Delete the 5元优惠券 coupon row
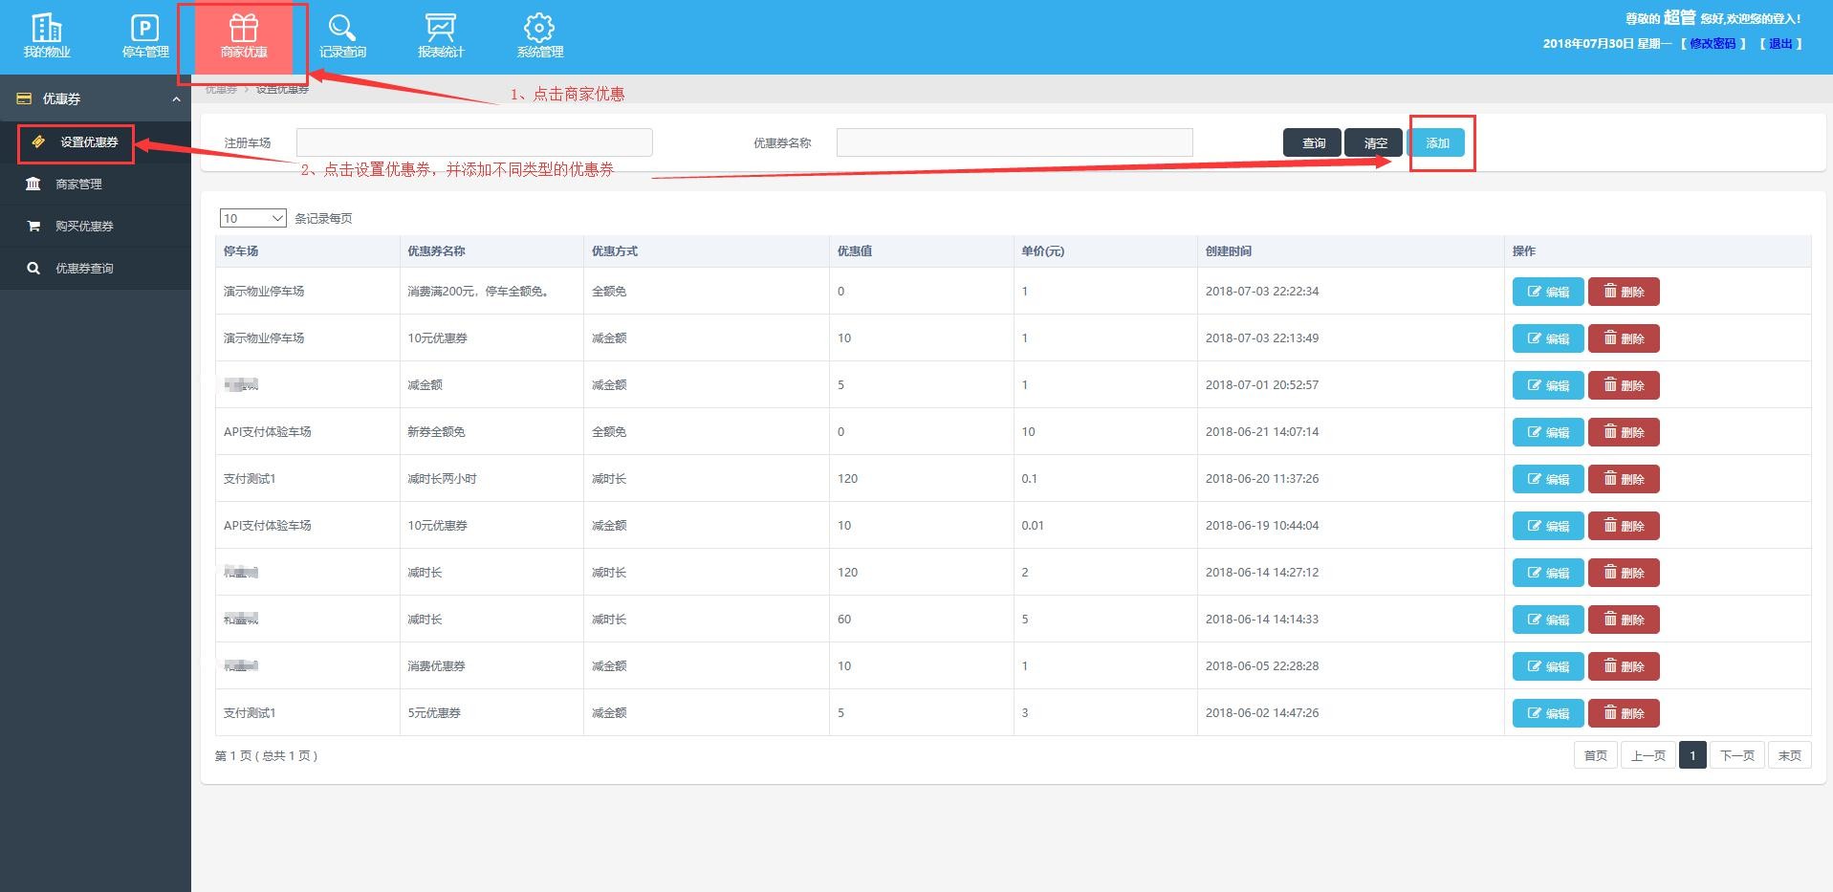Image resolution: width=1833 pixels, height=892 pixels. (x=1624, y=713)
